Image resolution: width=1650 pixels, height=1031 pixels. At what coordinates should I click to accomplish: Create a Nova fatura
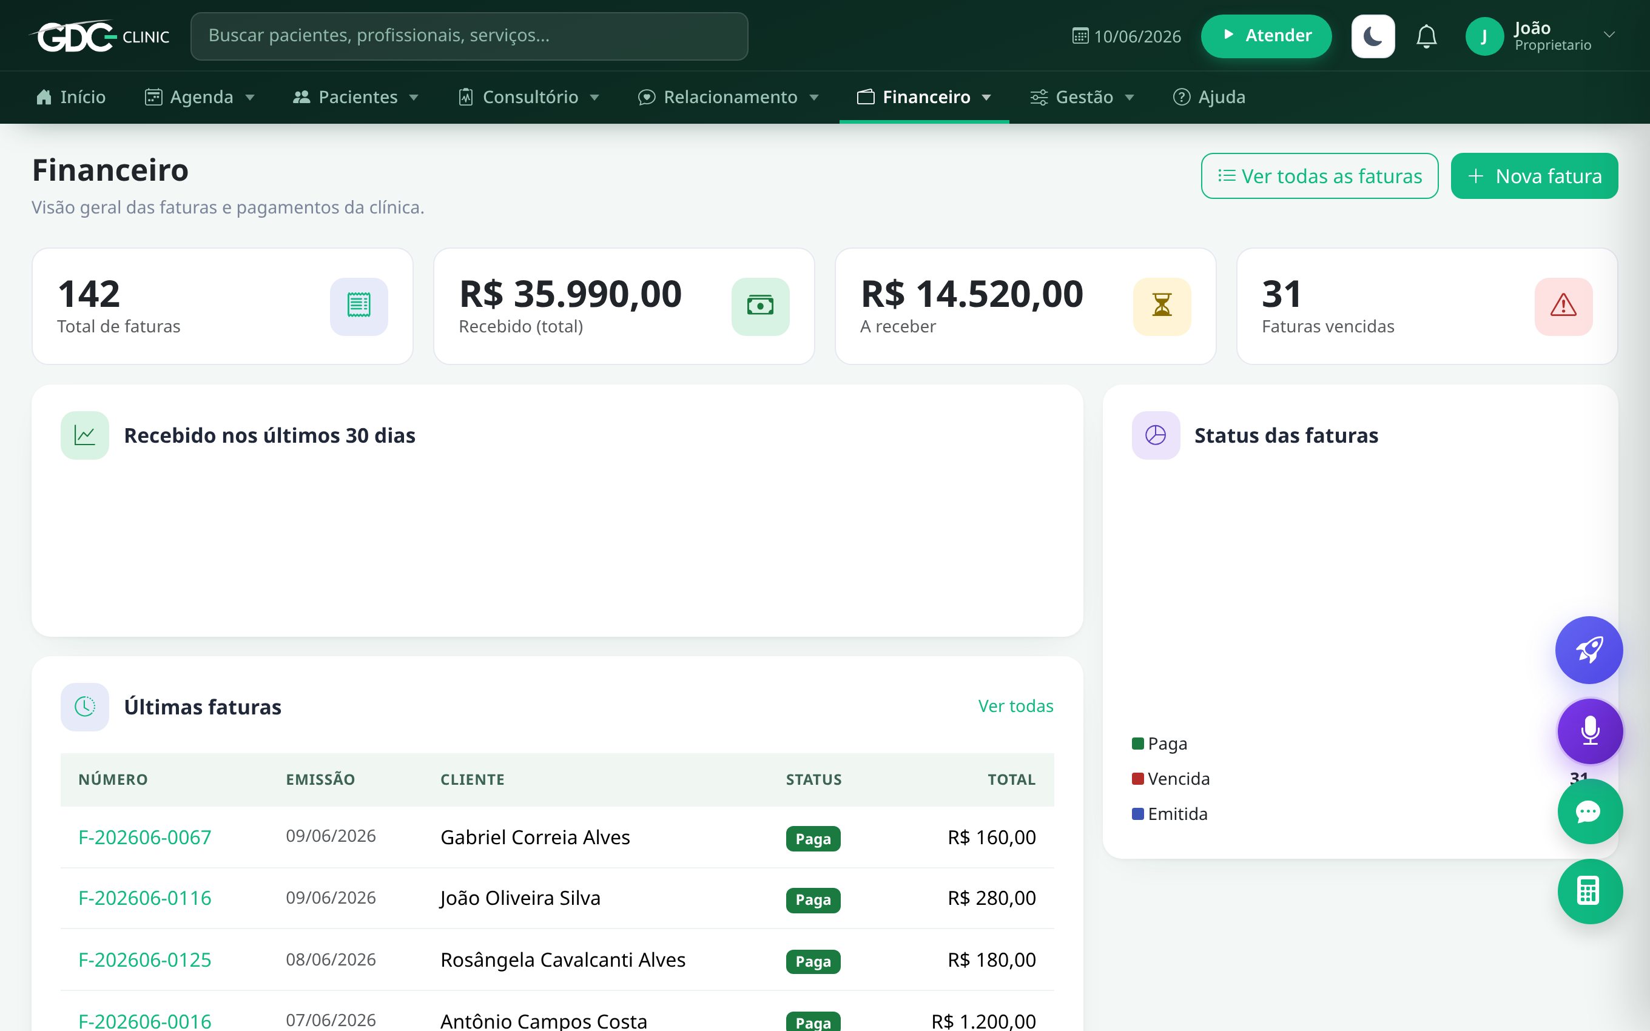click(1534, 176)
